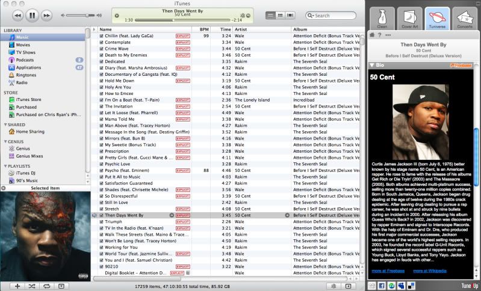Screen dimensions: 481x291
Task: Share on Facebook in TuneUp
Action: (x=381, y=286)
